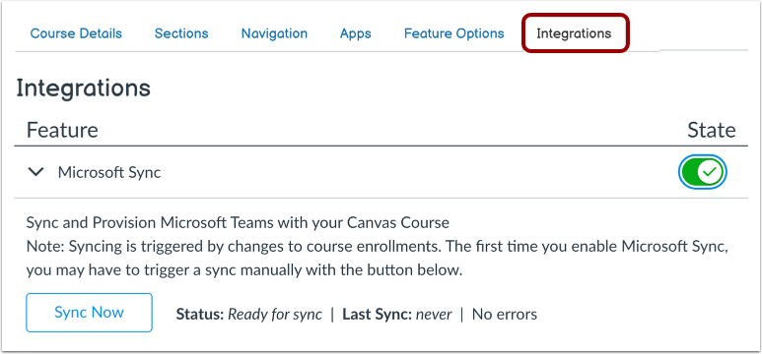Click the Integrations tab
This screenshot has height=354, width=762.
pyautogui.click(x=574, y=33)
